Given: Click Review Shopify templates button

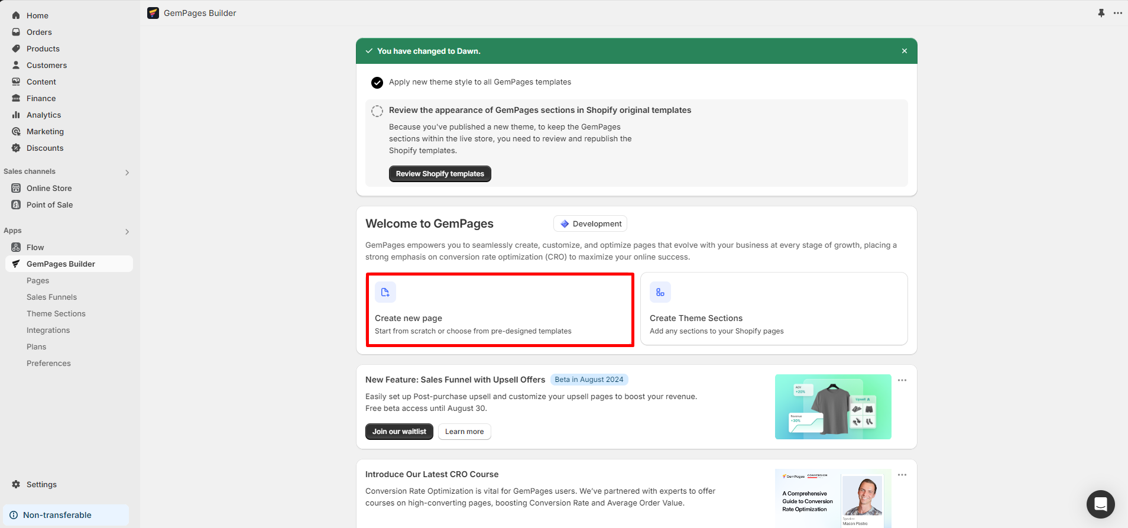Looking at the screenshot, I should coord(440,174).
